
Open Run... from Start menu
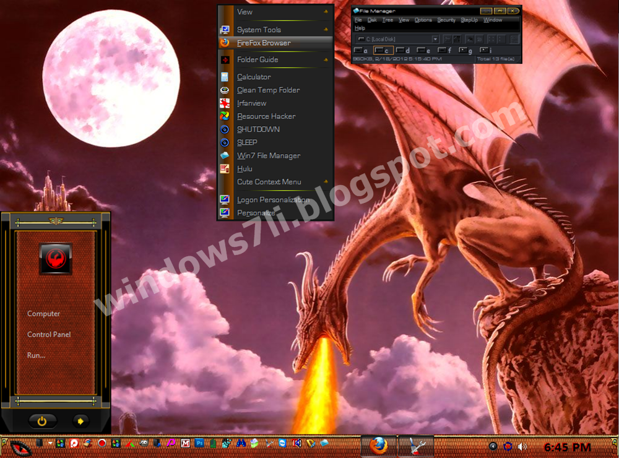coord(36,355)
